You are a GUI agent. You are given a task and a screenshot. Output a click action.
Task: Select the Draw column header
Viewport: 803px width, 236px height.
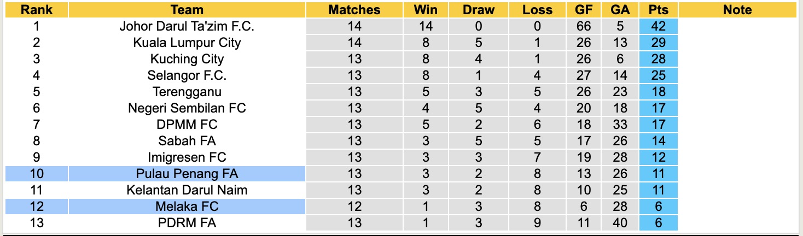pyautogui.click(x=478, y=10)
